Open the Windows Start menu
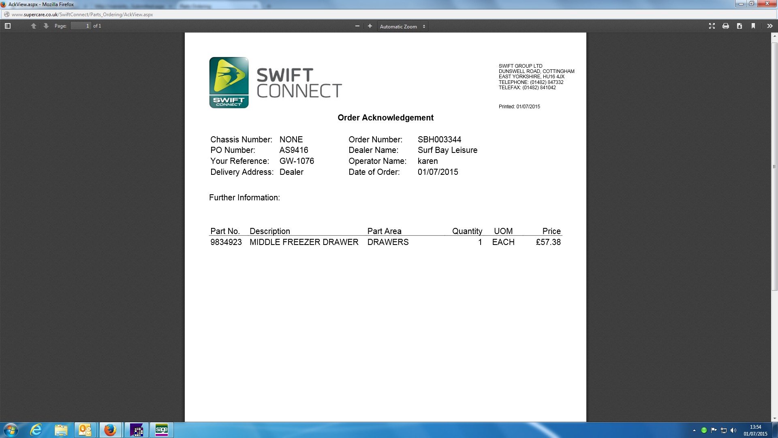The image size is (778, 438). (11, 430)
